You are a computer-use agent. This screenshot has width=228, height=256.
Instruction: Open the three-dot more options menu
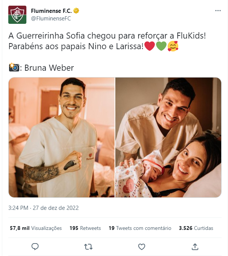click(218, 11)
